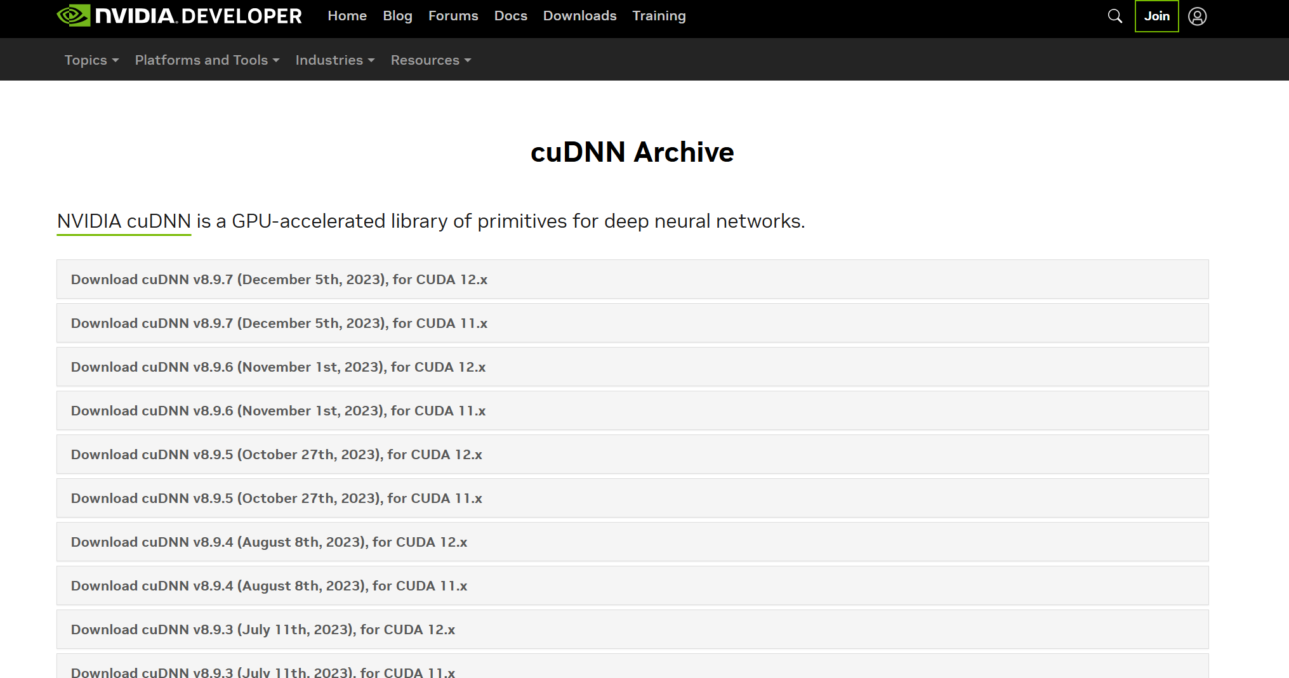Visit the Forums menu item
The height and width of the screenshot is (678, 1289).
pyautogui.click(x=453, y=16)
